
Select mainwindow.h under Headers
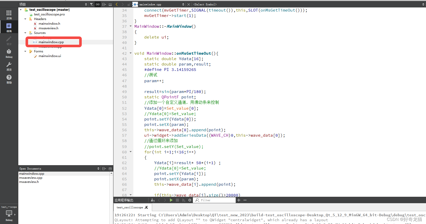click(49, 24)
